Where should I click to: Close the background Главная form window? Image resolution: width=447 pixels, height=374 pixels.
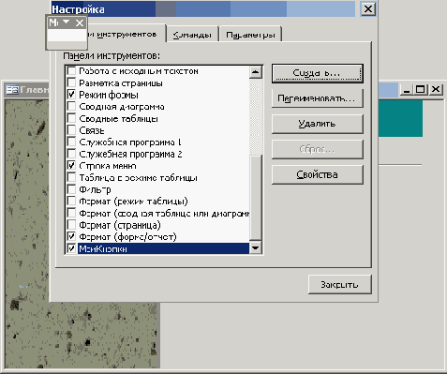tap(435, 90)
